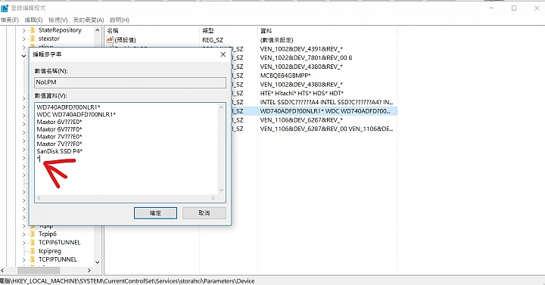Click the Registry Editor app icon in title bar
Viewport: 545px width, 285px height.
(5, 8)
